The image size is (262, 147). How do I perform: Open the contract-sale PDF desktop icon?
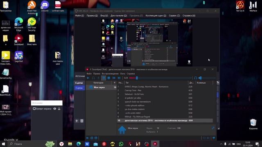pos(58,7)
